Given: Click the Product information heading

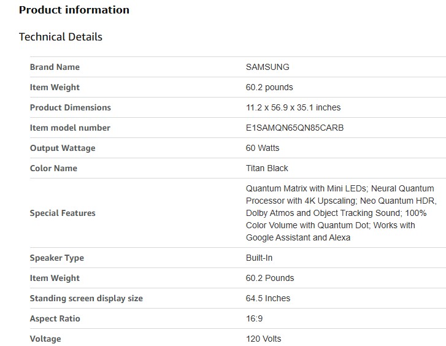Looking at the screenshot, I should tap(74, 10).
